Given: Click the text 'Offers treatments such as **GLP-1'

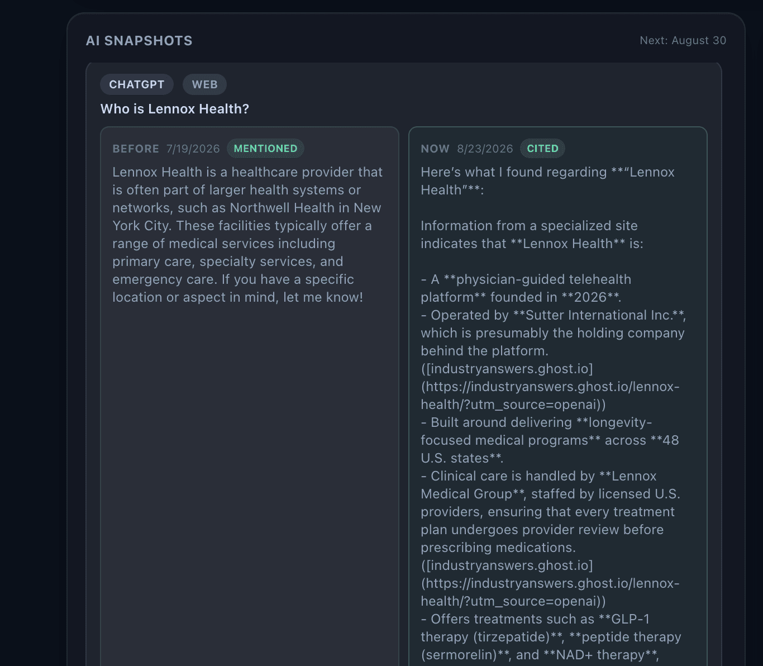Looking at the screenshot, I should (540, 619).
